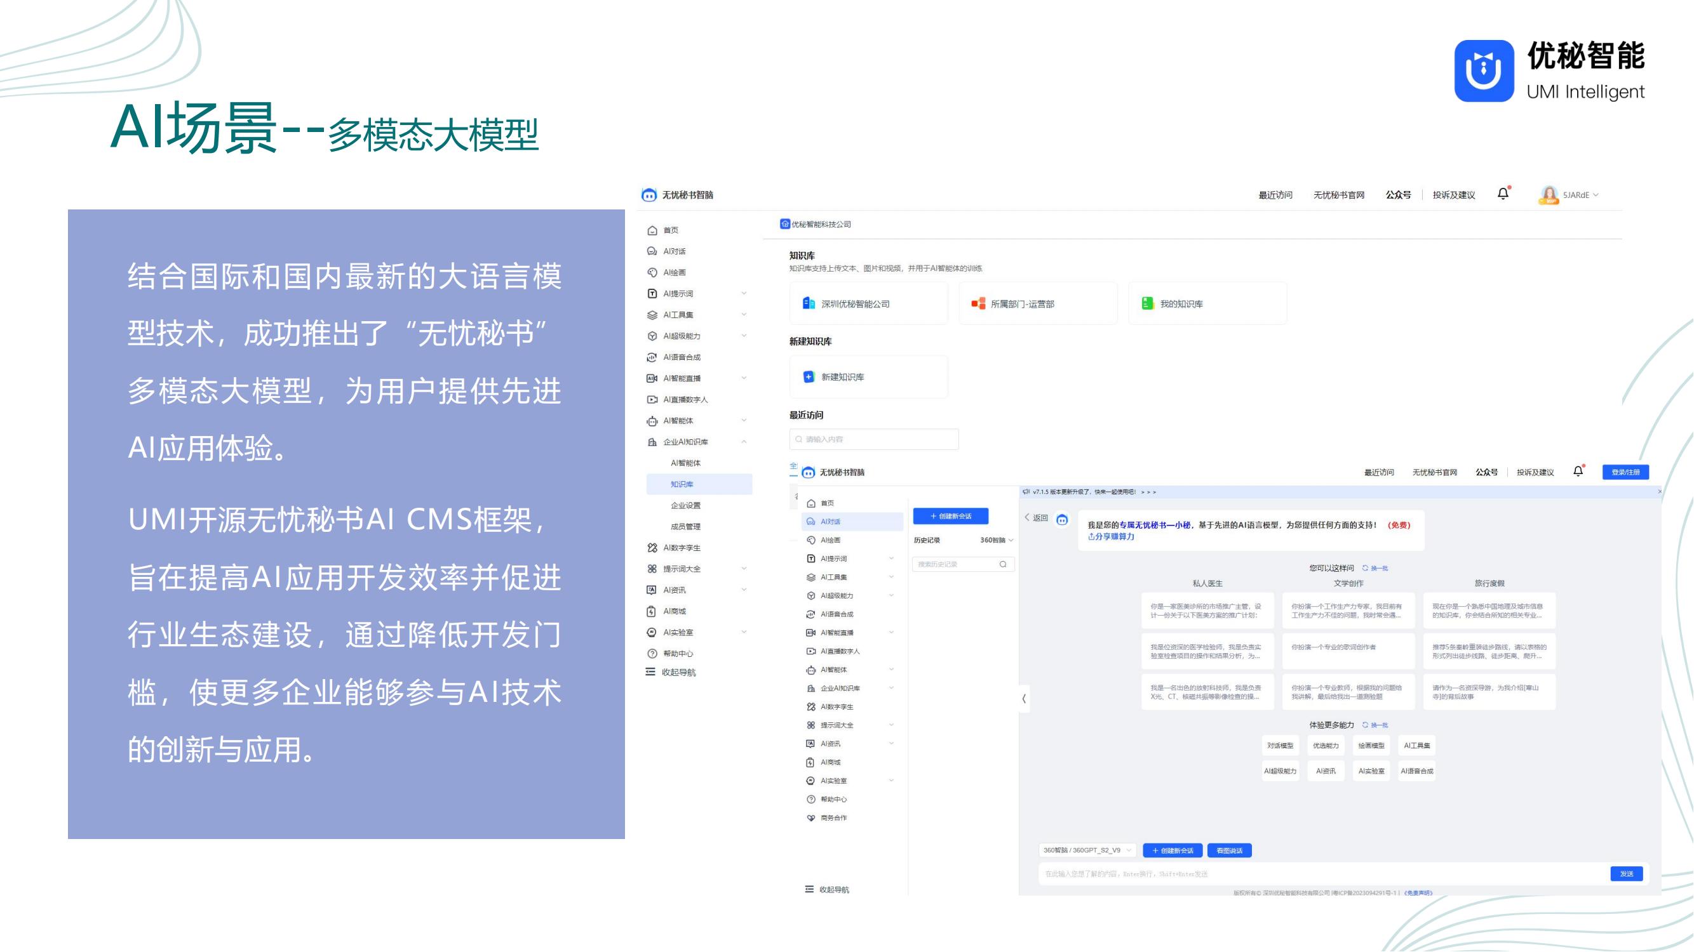Click the 分享赚算力 share link
Screen dimensions: 1694x952
coord(1112,537)
